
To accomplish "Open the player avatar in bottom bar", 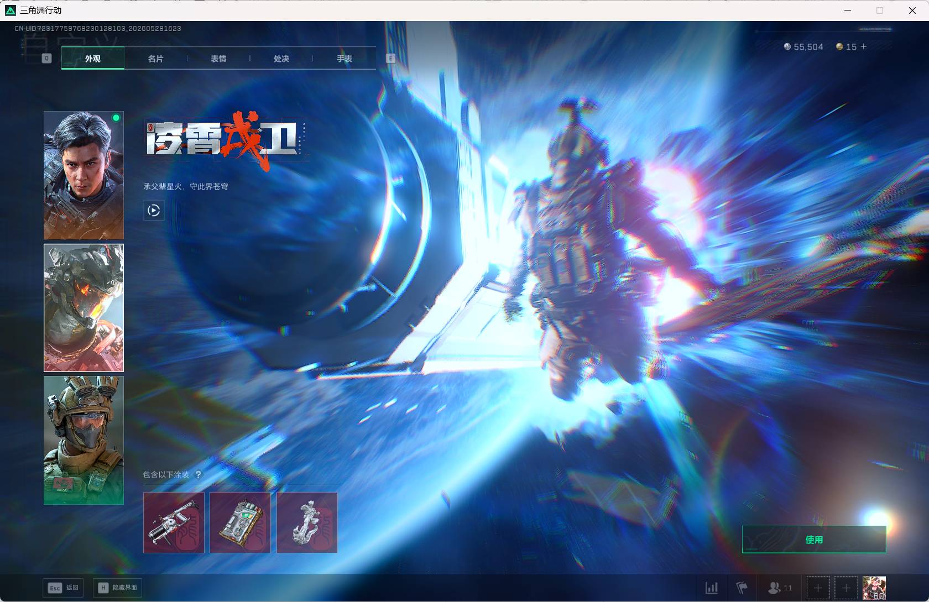I will 874,588.
